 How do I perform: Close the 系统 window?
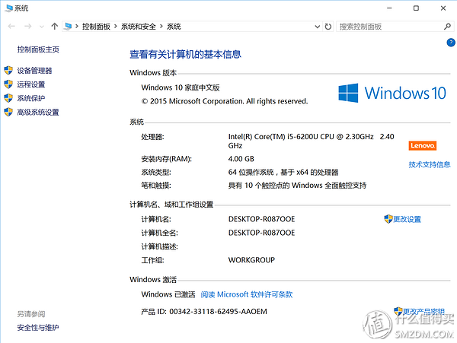(x=443, y=8)
